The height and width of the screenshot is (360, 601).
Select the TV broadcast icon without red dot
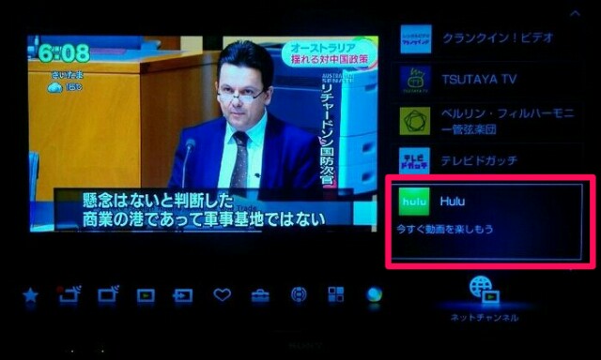click(108, 294)
